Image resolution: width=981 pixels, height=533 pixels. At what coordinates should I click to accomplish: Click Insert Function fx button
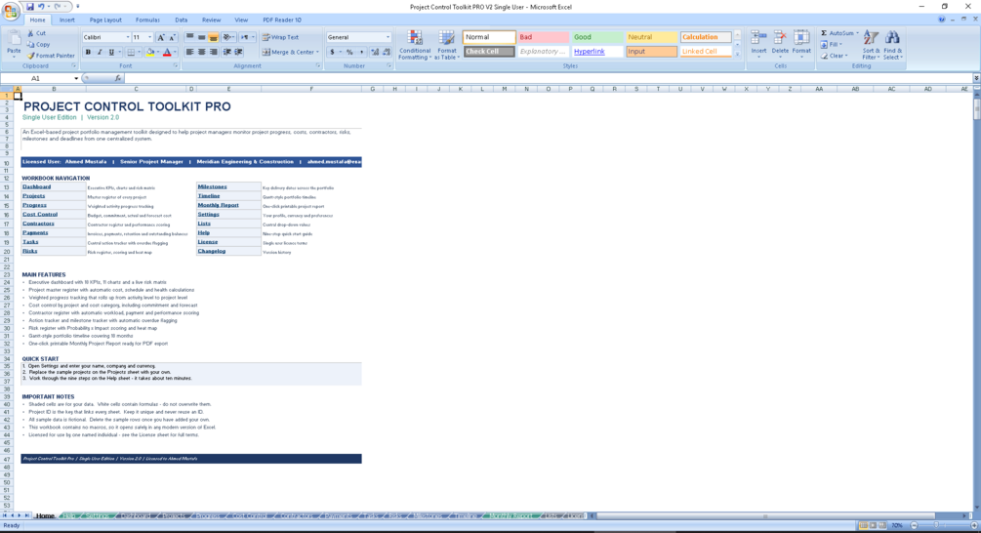coord(117,78)
